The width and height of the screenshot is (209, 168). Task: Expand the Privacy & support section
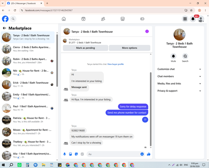(179, 91)
